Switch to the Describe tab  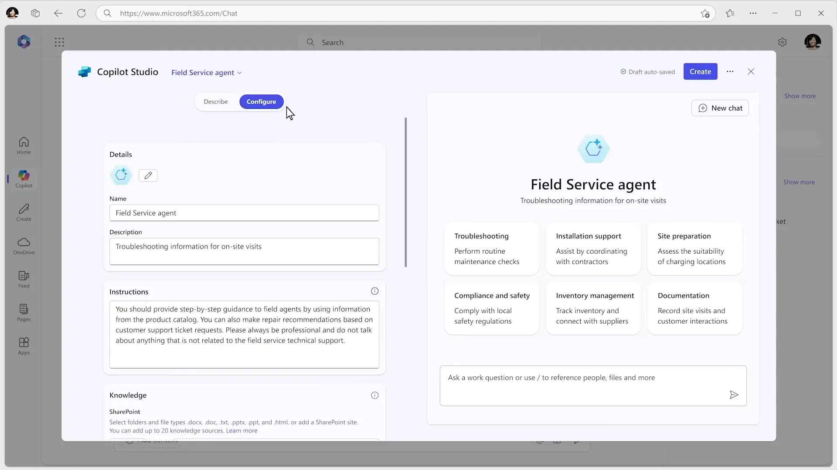(215, 101)
